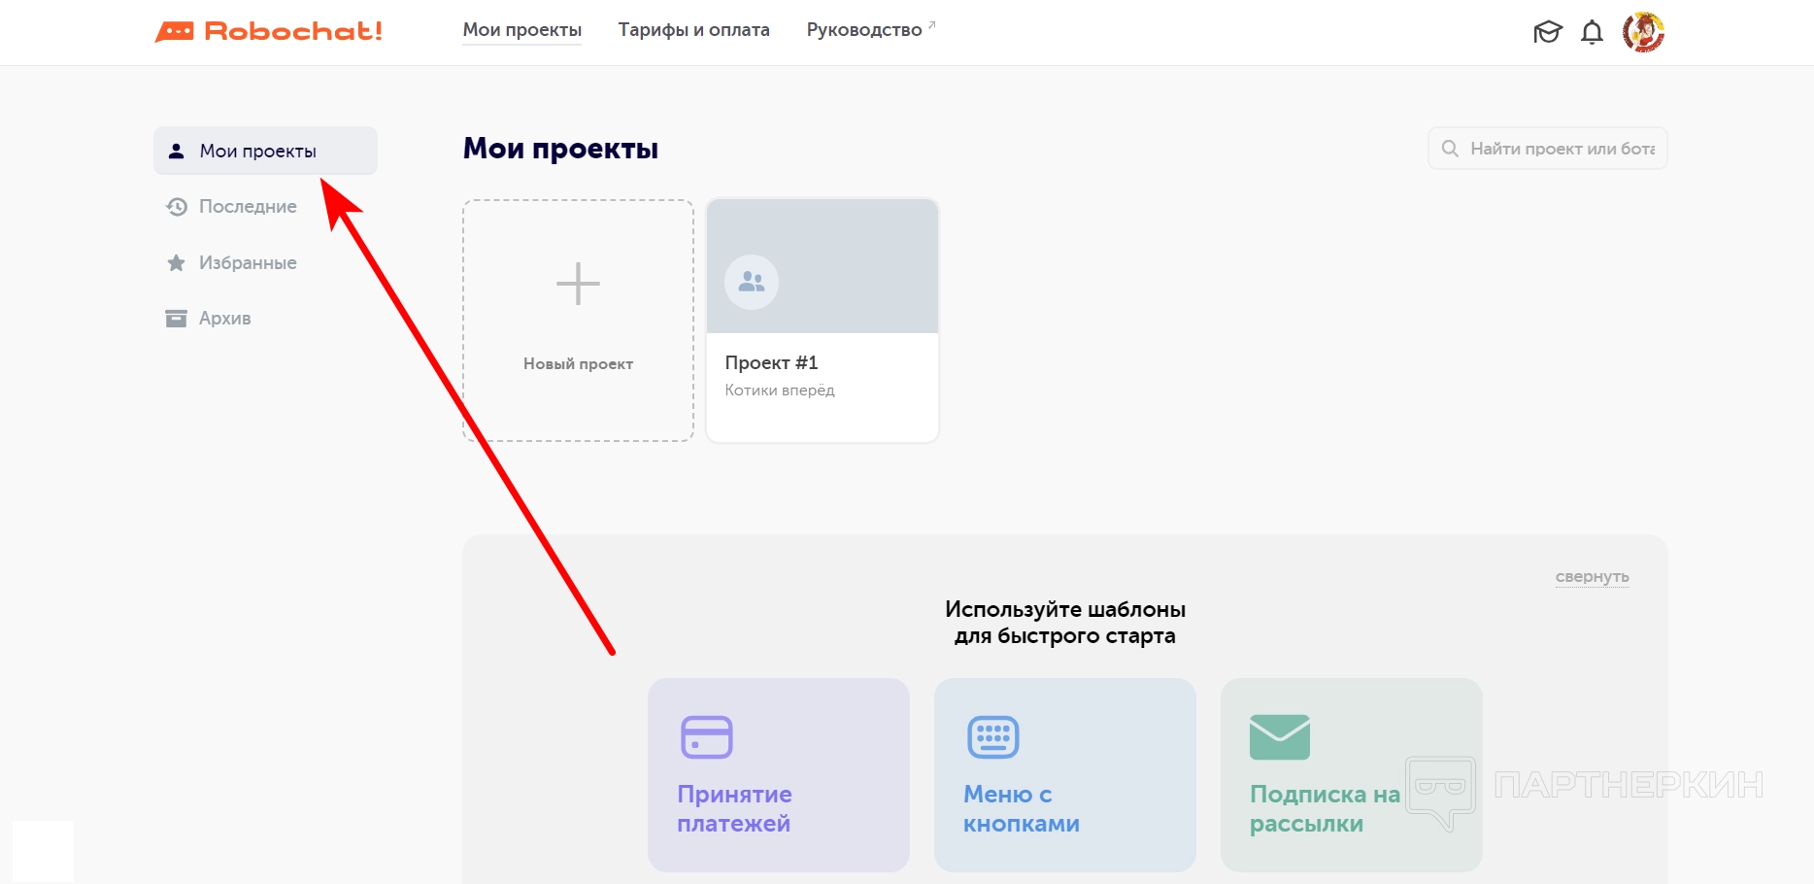The image size is (1814, 884).
Task: Click the envelope icon for subscription template
Action: (x=1279, y=737)
